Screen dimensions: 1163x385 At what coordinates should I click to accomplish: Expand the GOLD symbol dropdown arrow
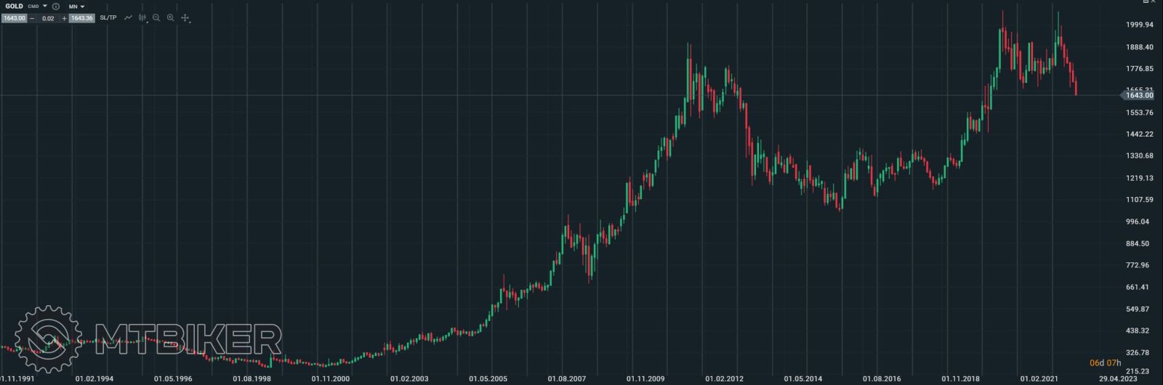point(45,7)
